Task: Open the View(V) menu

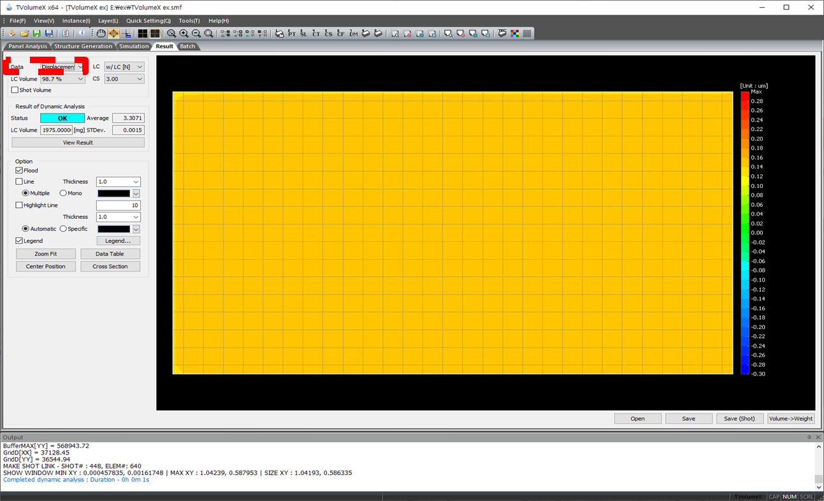Action: [43, 20]
